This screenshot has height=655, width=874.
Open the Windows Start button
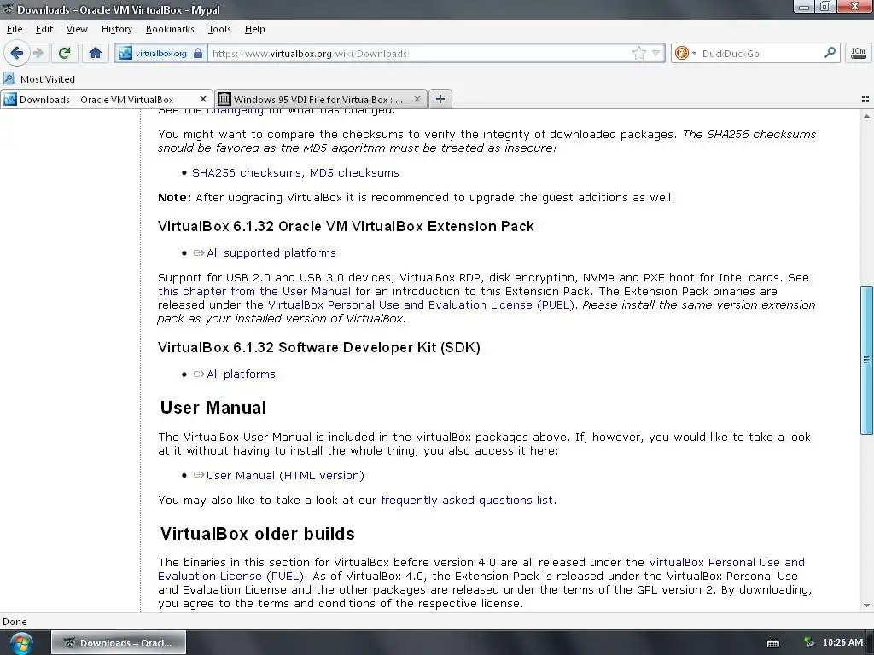pyautogui.click(x=21, y=643)
